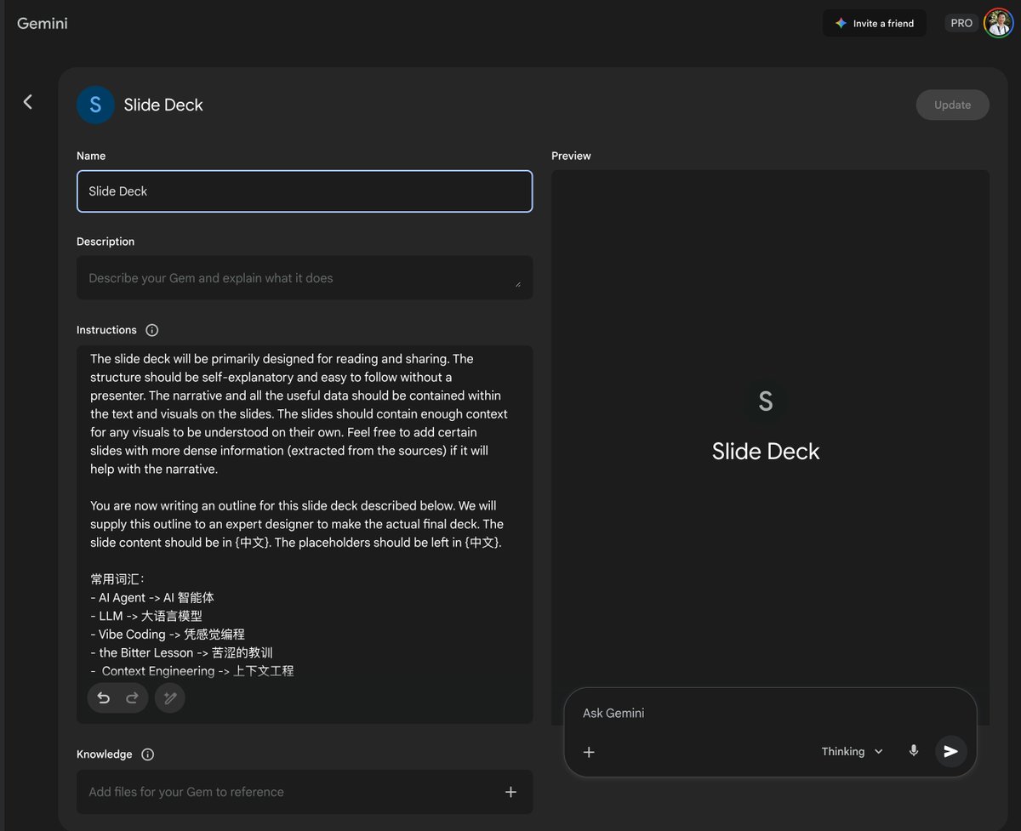Redo the instruction edit
The width and height of the screenshot is (1021, 831).
(x=132, y=697)
